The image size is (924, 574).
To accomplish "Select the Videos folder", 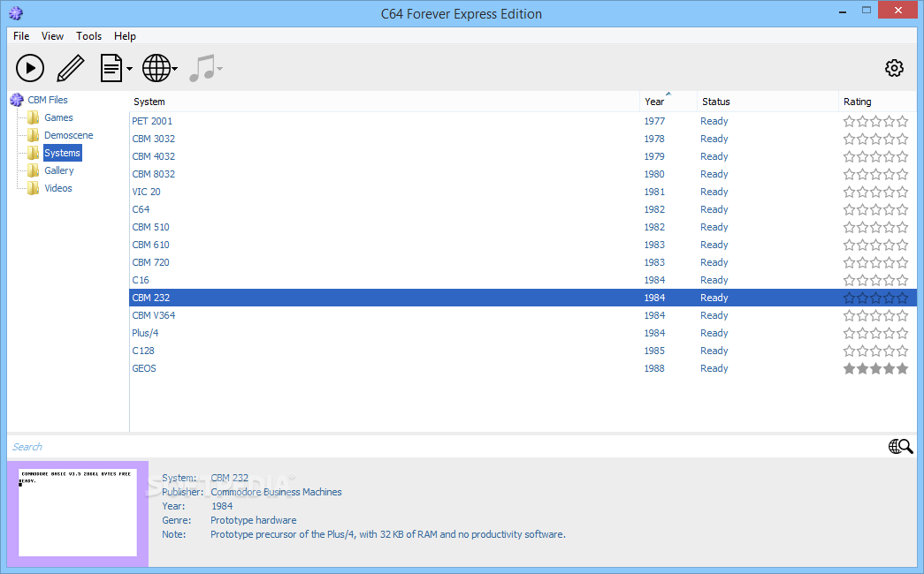I will 58,188.
